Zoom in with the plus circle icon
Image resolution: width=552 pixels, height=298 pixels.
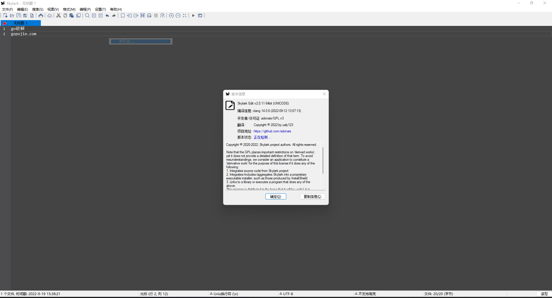pos(171,16)
